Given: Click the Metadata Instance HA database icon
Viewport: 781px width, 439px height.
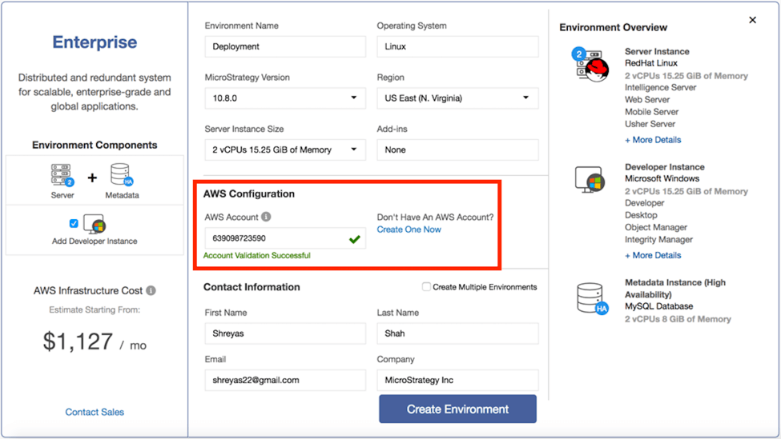Looking at the screenshot, I should point(592,297).
